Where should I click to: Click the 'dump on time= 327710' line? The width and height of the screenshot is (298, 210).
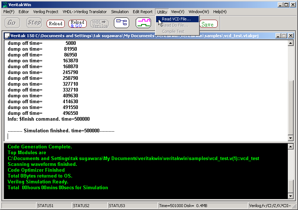tap(43, 84)
